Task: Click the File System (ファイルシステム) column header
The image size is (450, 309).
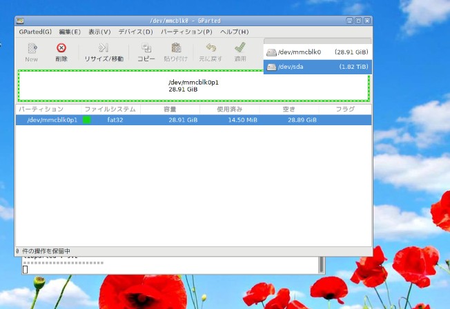Action: point(110,109)
